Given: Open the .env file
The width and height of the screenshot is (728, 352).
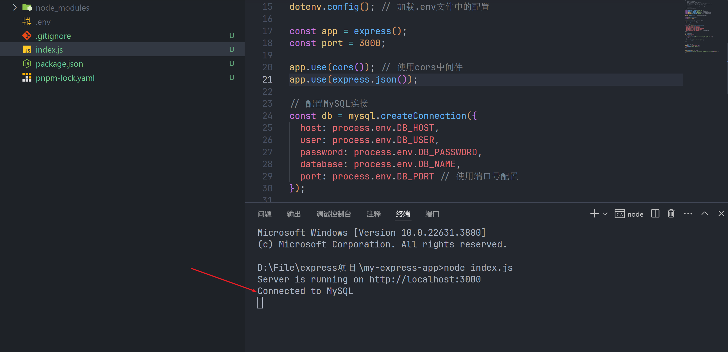Looking at the screenshot, I should coord(43,22).
